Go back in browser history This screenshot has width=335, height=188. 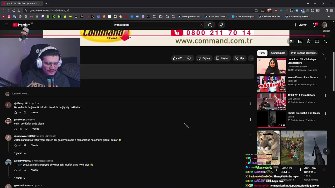[x=3, y=10]
